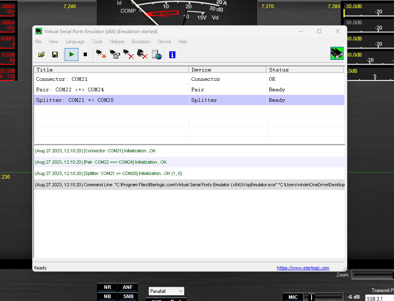Open the Emulation menu

pyautogui.click(x=141, y=42)
